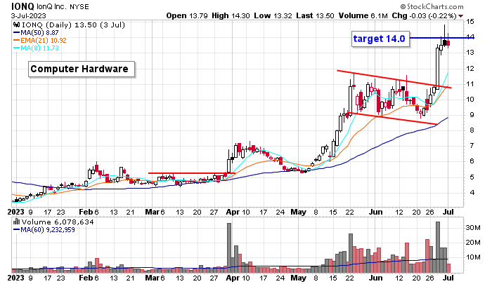Click the 30M label on the volume axis
492x284 pixels.
click(x=473, y=228)
